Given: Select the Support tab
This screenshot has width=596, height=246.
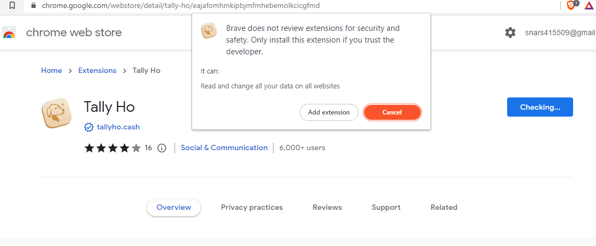Looking at the screenshot, I should point(386,208).
